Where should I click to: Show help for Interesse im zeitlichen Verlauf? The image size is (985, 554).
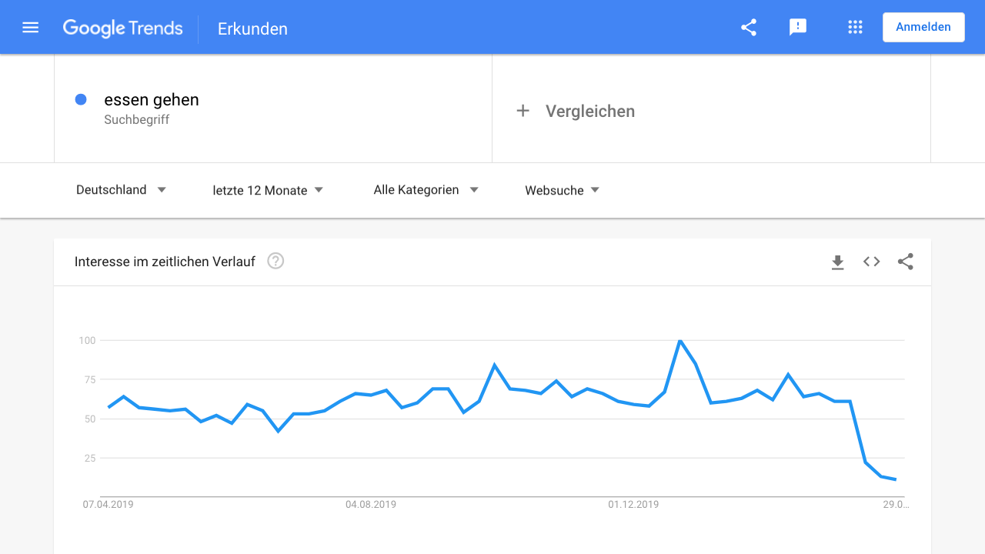(x=275, y=261)
